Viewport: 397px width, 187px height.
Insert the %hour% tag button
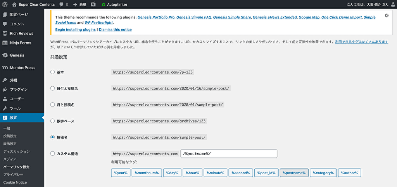pyautogui.click(x=192, y=173)
